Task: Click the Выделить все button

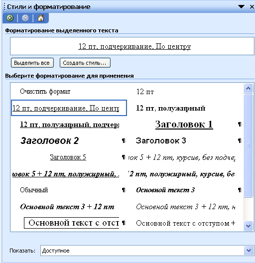Action: point(32,63)
